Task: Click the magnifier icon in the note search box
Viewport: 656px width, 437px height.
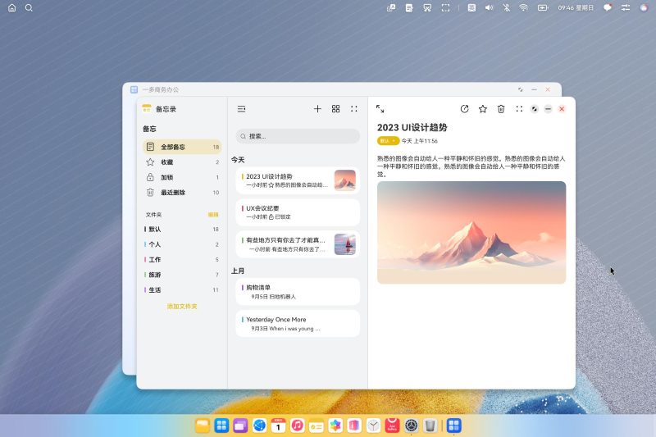Action: pyautogui.click(x=243, y=136)
